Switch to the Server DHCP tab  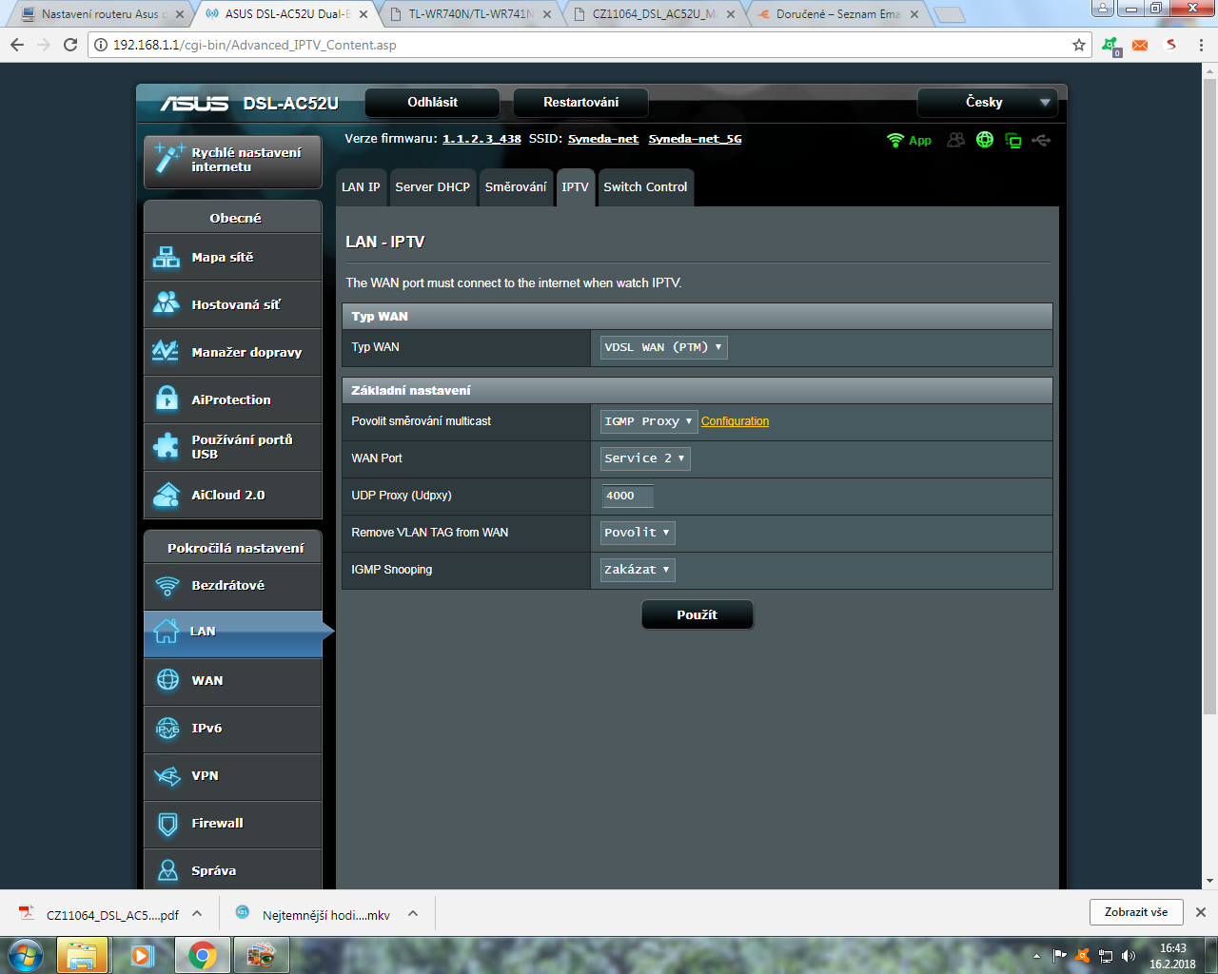point(433,187)
